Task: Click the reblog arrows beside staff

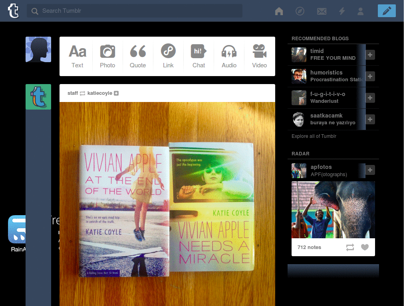Action: 82,93
